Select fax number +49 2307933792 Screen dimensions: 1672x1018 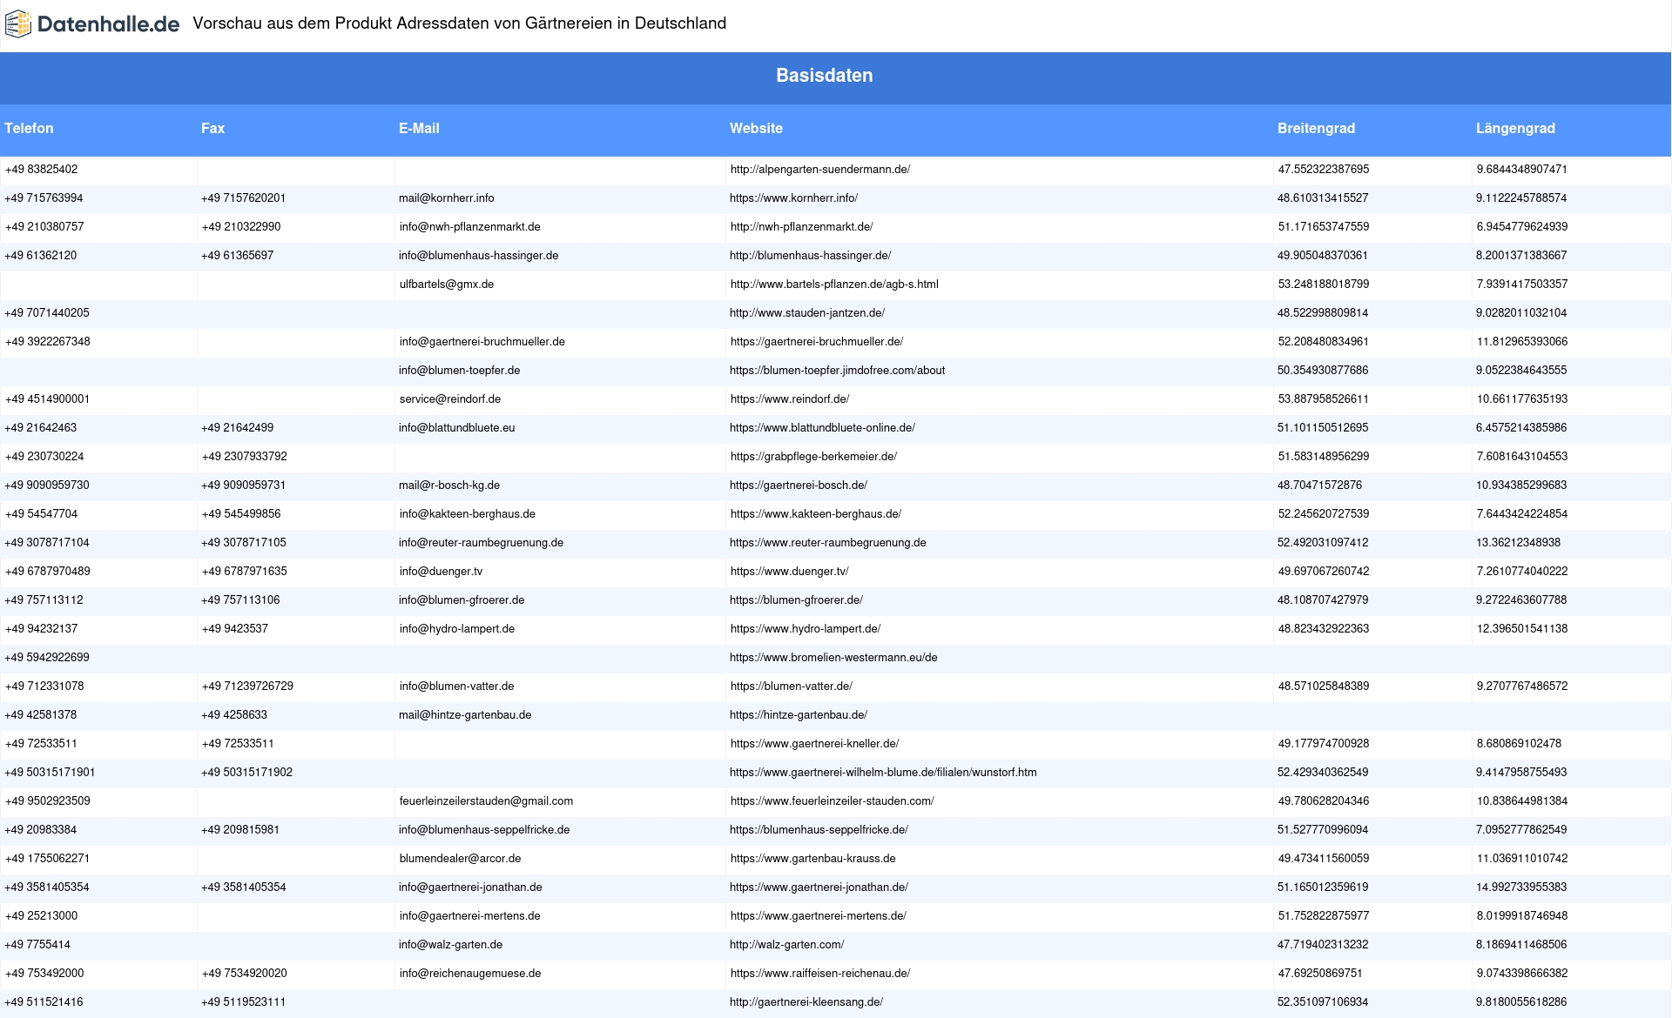pyautogui.click(x=245, y=457)
